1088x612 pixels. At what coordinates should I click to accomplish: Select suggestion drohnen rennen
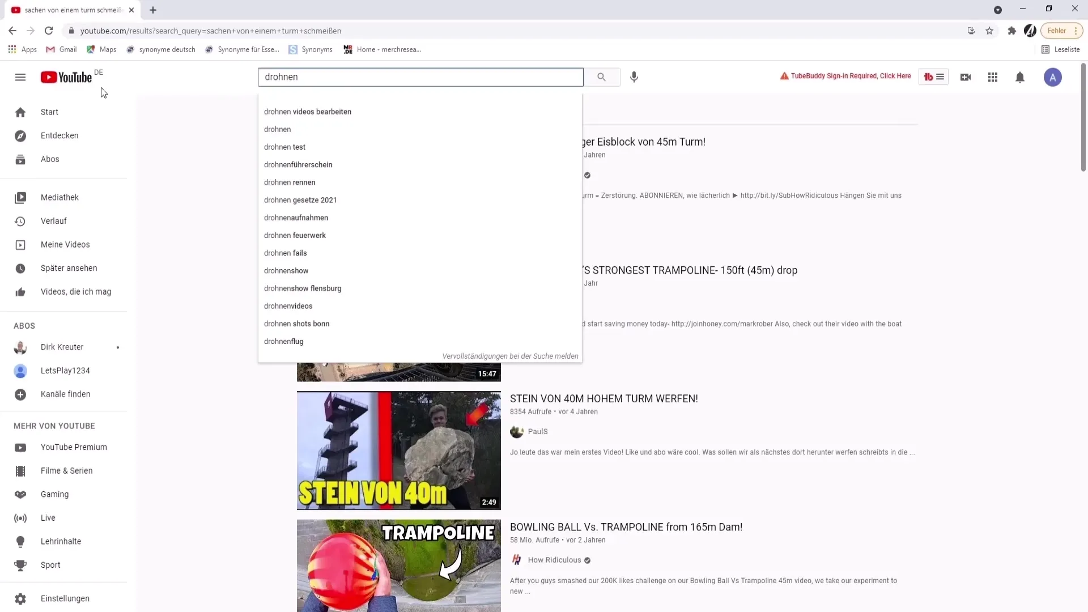[420, 182]
